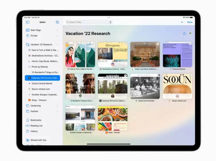Expand the Gardening tab group chevron
216x161 pixels.
[x=57, y=106]
